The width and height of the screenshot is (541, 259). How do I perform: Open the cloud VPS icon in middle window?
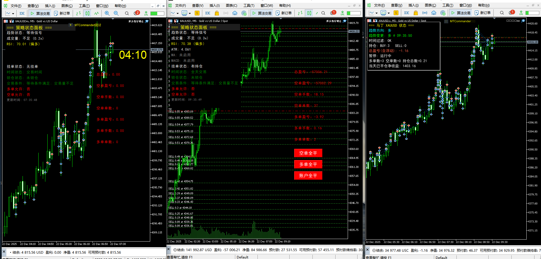(235, 13)
